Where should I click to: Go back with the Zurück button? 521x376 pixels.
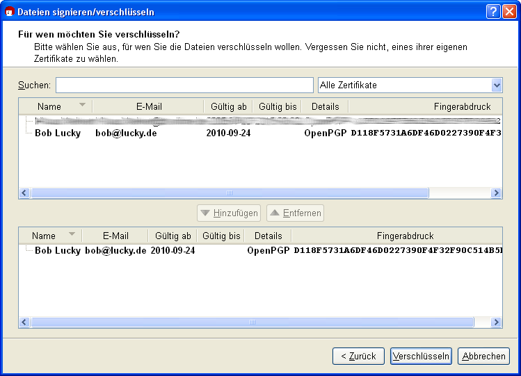pyautogui.click(x=358, y=356)
